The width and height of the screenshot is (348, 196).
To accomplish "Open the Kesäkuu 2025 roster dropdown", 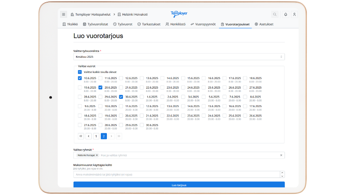I will tap(179, 57).
